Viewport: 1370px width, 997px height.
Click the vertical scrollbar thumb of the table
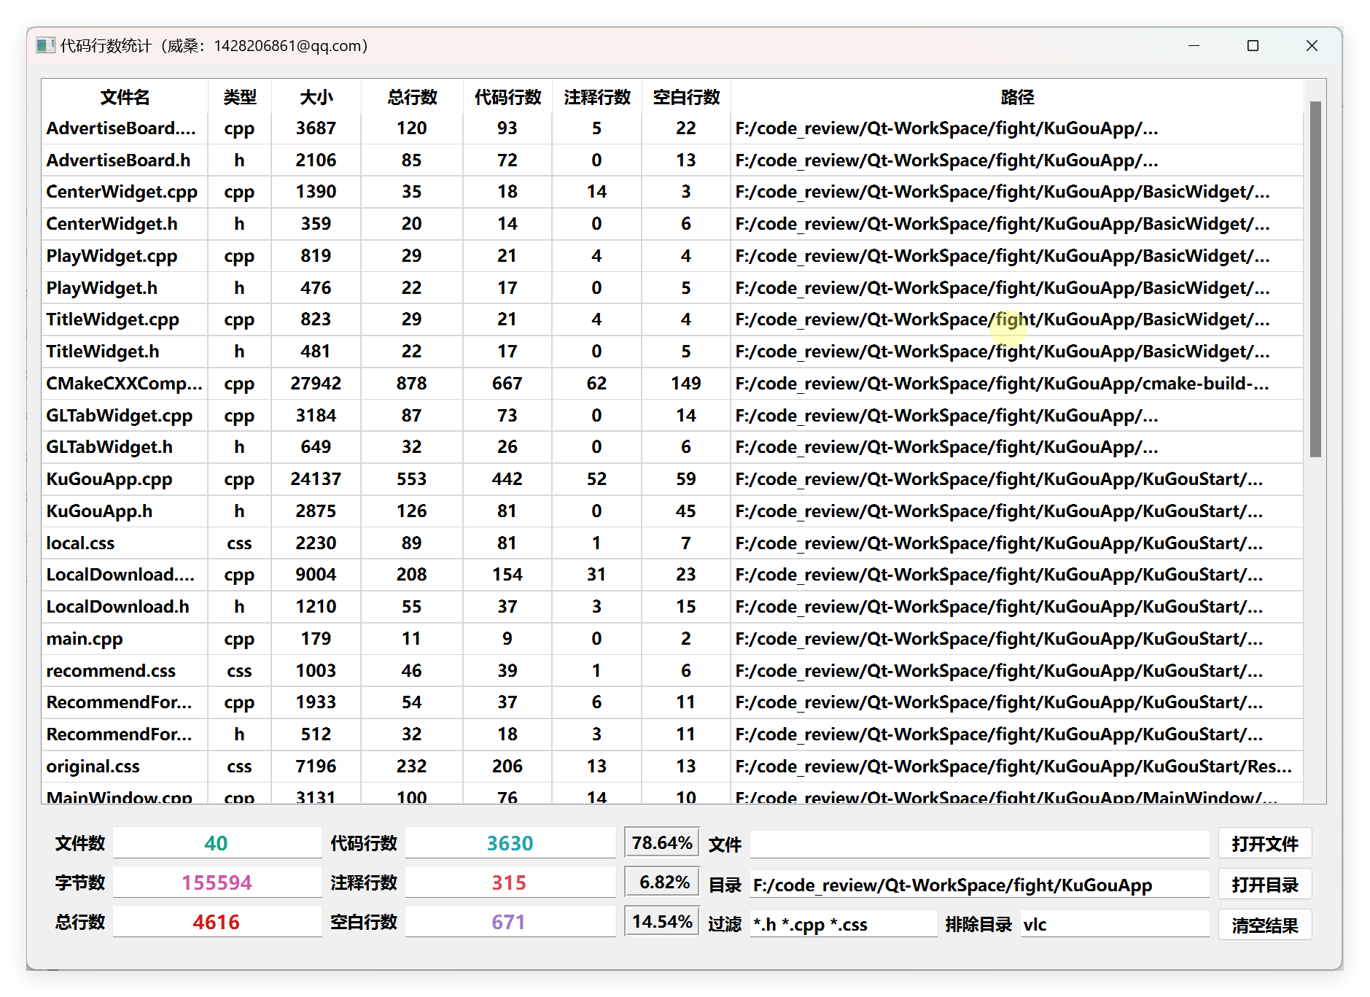(1315, 279)
